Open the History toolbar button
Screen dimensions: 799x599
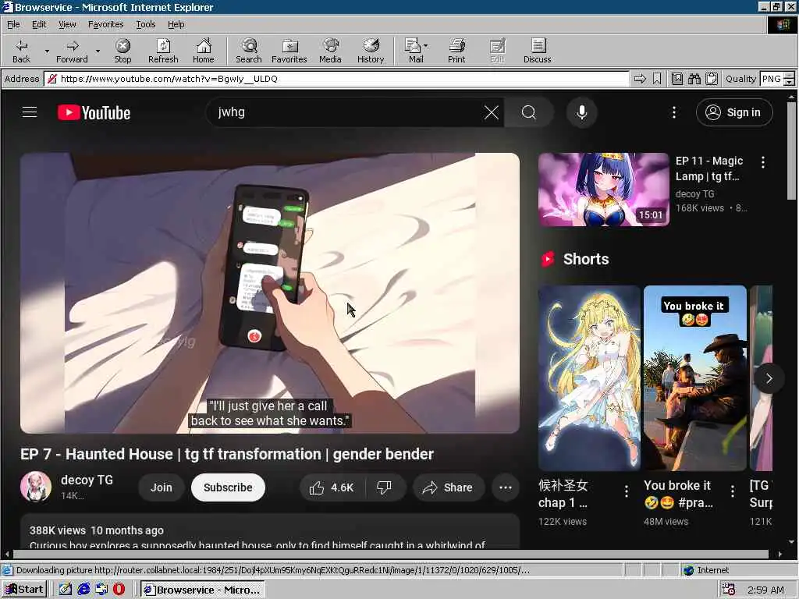coord(371,51)
